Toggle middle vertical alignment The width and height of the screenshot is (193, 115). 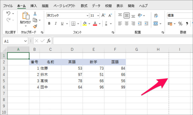click(127, 15)
